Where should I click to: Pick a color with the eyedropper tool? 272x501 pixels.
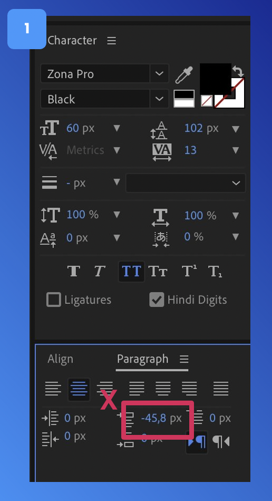pos(183,75)
